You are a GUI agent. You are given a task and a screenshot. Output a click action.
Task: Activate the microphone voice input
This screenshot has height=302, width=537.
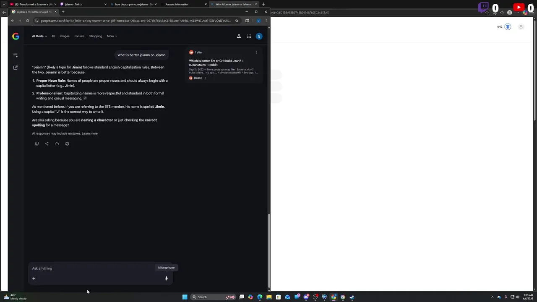point(166,278)
